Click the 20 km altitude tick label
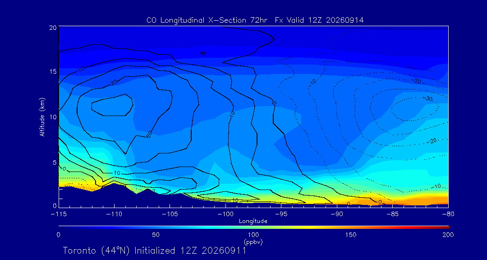Screen dimensions: 487x260 52,28
